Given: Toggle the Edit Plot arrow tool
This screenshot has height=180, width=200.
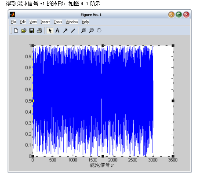Looking at the screenshot, I should [50, 30].
